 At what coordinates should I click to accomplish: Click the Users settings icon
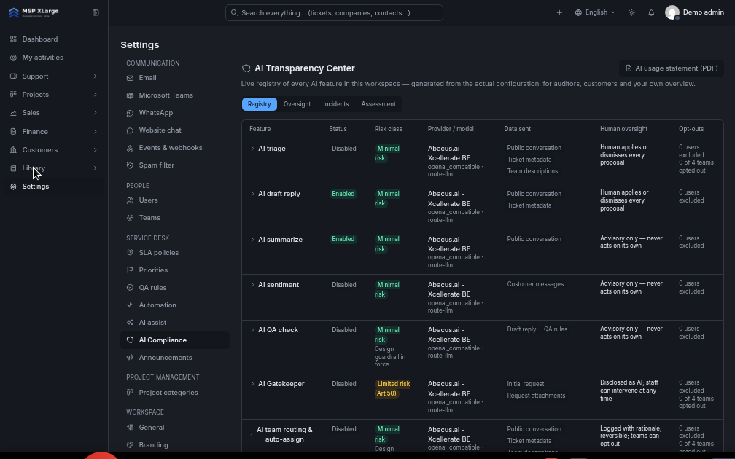pyautogui.click(x=130, y=200)
